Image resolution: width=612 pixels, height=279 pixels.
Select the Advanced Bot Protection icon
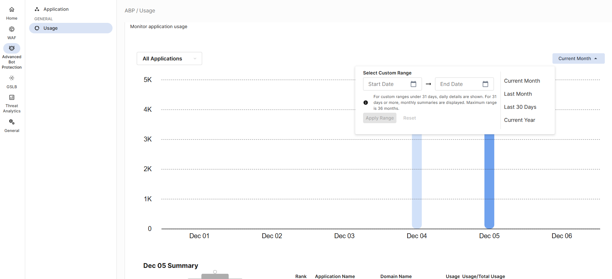[x=12, y=48]
